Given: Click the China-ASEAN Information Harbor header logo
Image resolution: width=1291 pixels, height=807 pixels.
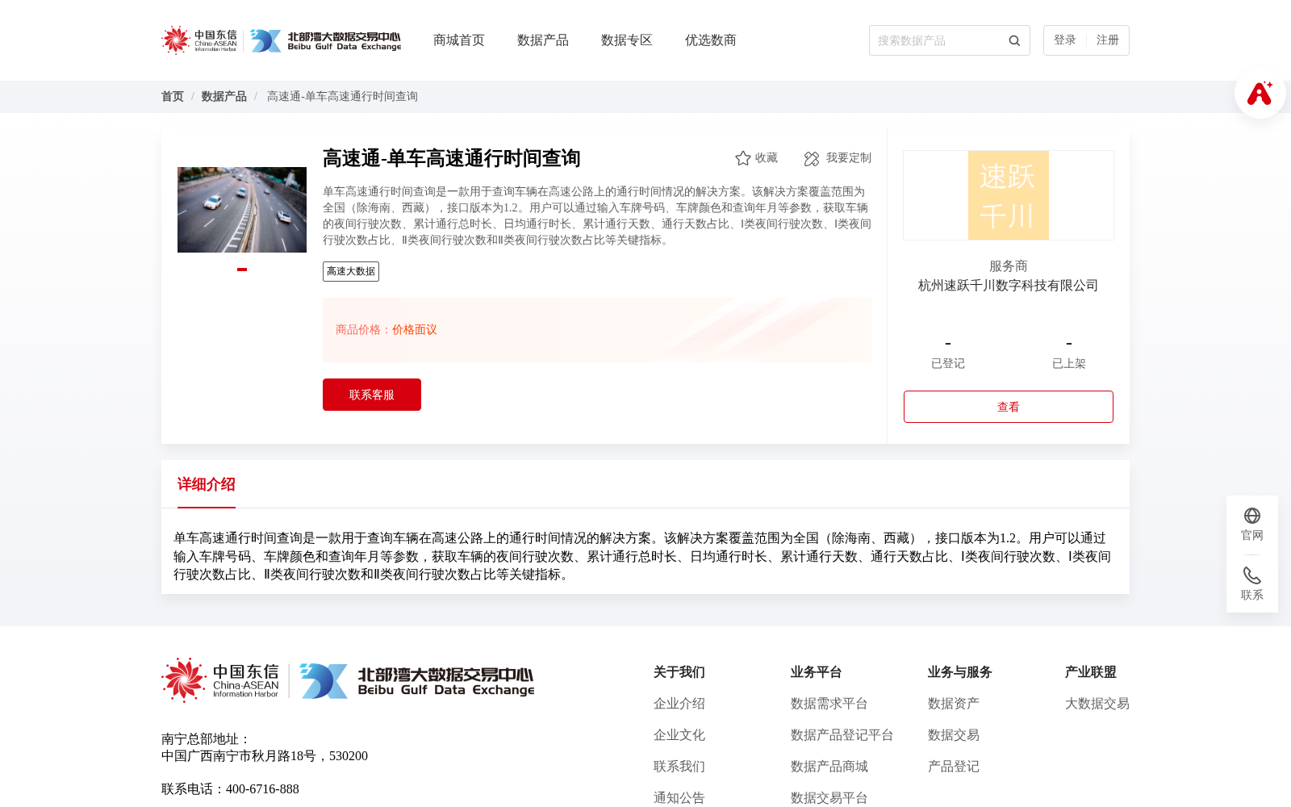Looking at the screenshot, I should click(199, 40).
